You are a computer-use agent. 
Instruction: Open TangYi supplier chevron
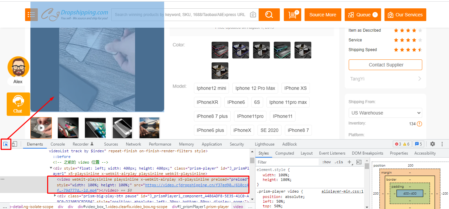pos(420,79)
